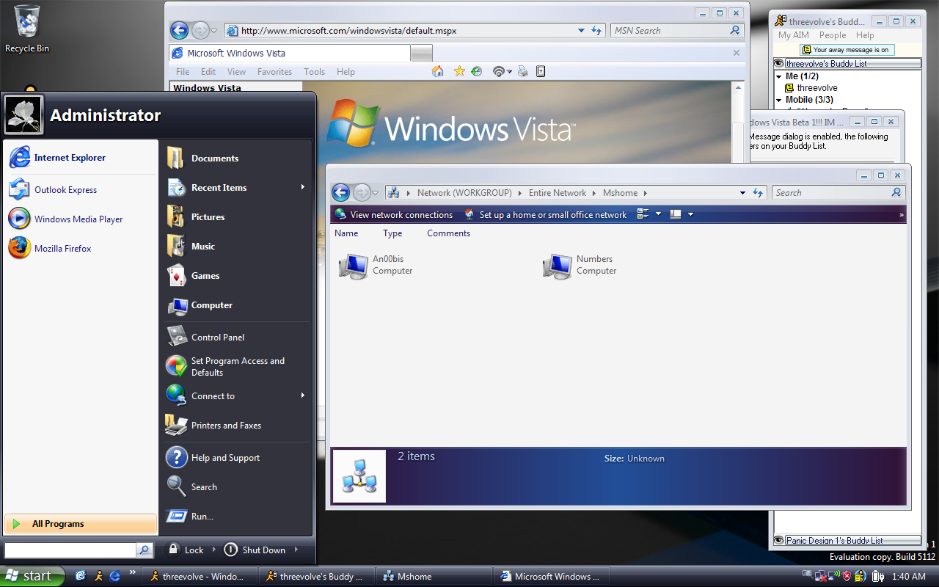
Task: Expand Connect to submenu in Start menu
Action: pos(302,395)
